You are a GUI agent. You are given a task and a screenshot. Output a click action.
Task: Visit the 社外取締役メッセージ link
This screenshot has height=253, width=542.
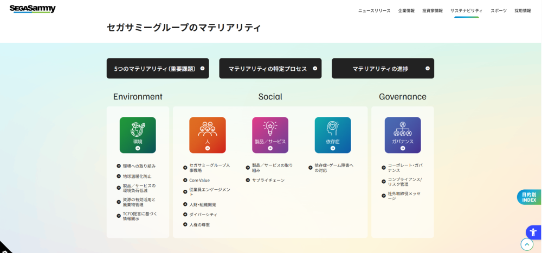pos(404,196)
